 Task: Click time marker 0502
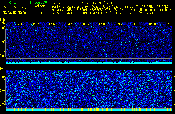point(36,24)
